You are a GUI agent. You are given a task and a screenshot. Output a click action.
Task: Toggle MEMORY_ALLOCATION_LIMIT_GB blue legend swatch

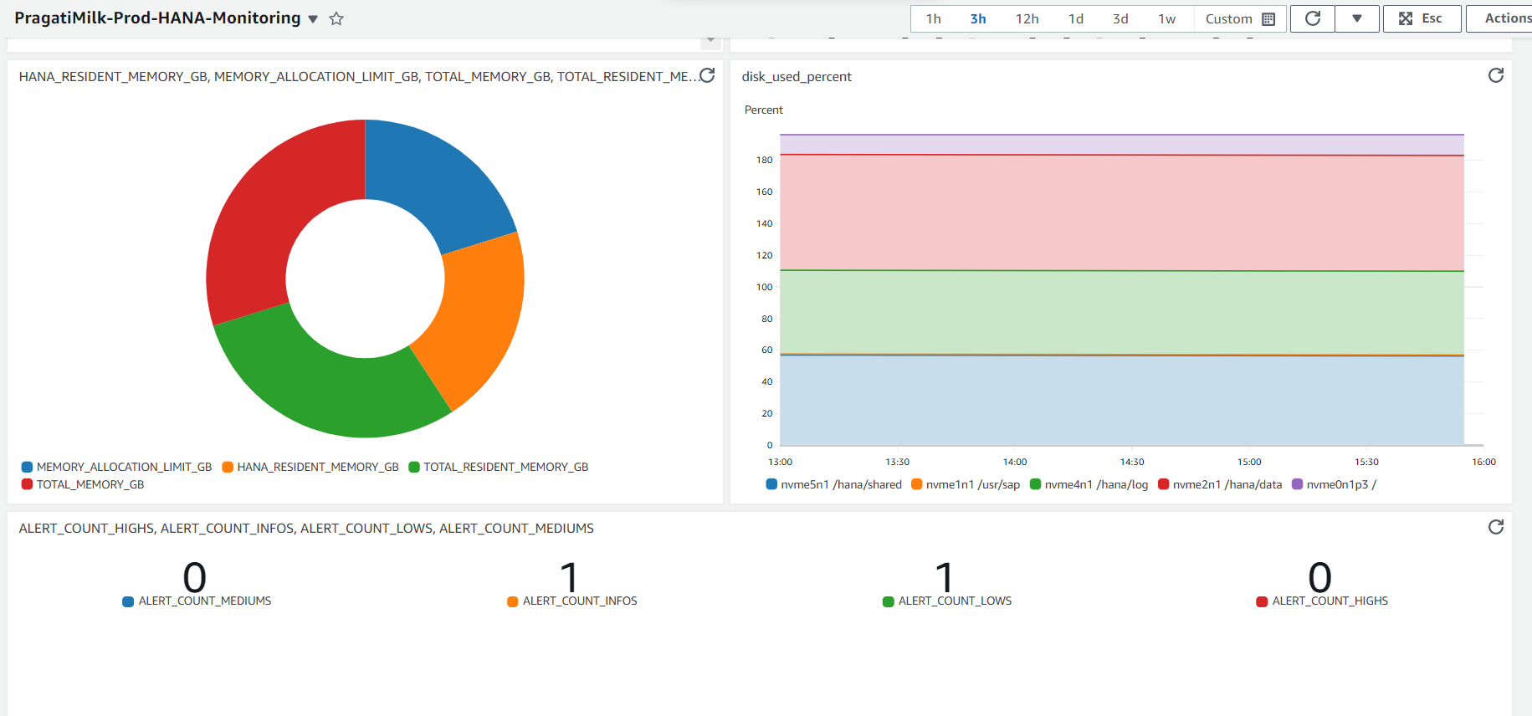point(27,467)
